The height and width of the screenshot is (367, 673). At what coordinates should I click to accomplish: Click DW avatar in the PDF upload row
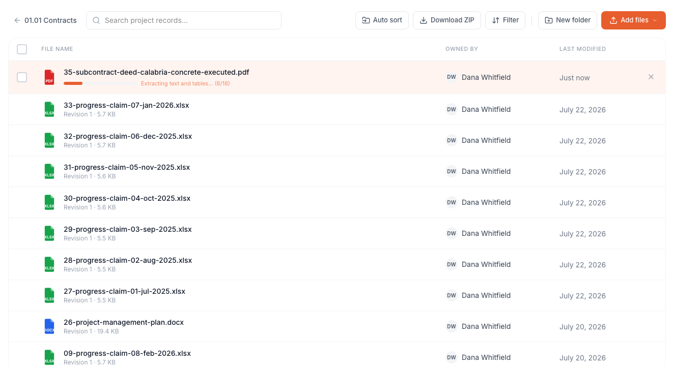tap(452, 77)
